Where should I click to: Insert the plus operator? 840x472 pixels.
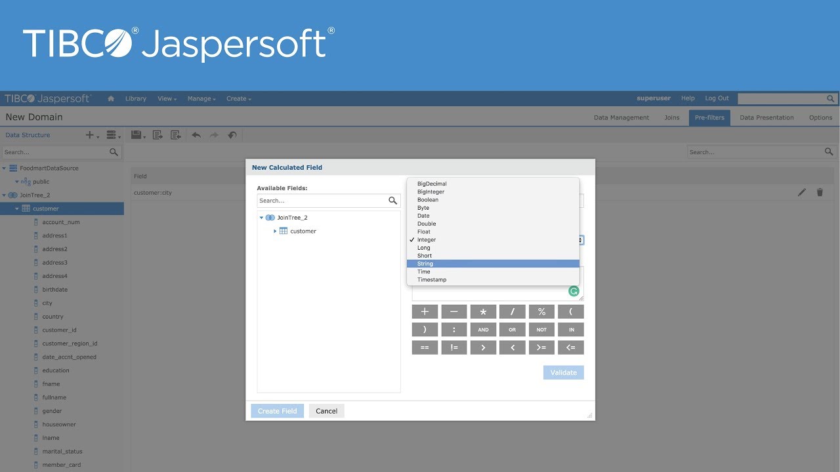pos(425,311)
